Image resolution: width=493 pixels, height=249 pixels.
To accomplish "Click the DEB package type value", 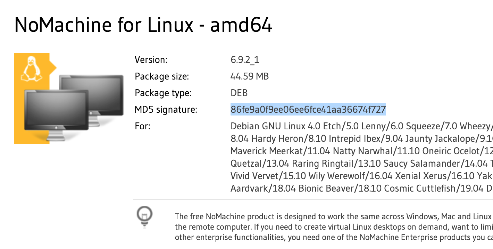I will pyautogui.click(x=239, y=93).
